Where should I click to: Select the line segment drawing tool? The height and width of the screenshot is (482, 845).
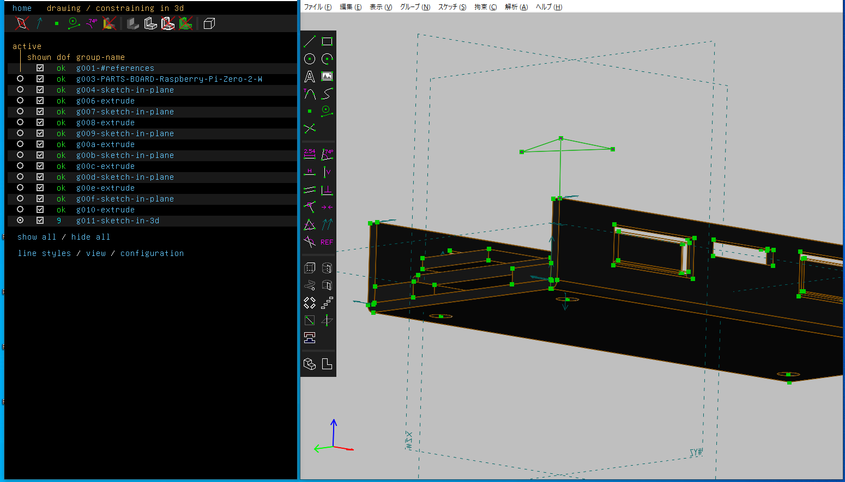[x=310, y=41]
